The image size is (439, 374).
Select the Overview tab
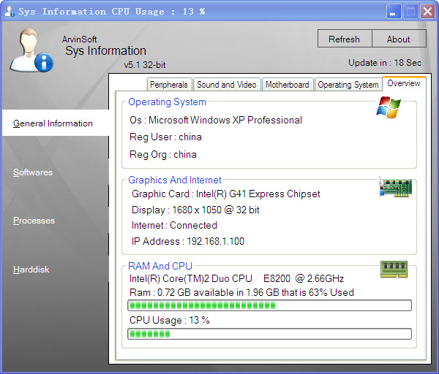[x=404, y=83]
